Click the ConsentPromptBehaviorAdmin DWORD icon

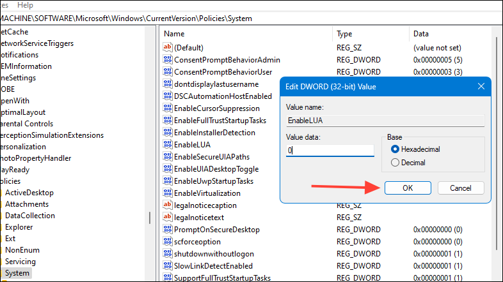pyautogui.click(x=168, y=59)
